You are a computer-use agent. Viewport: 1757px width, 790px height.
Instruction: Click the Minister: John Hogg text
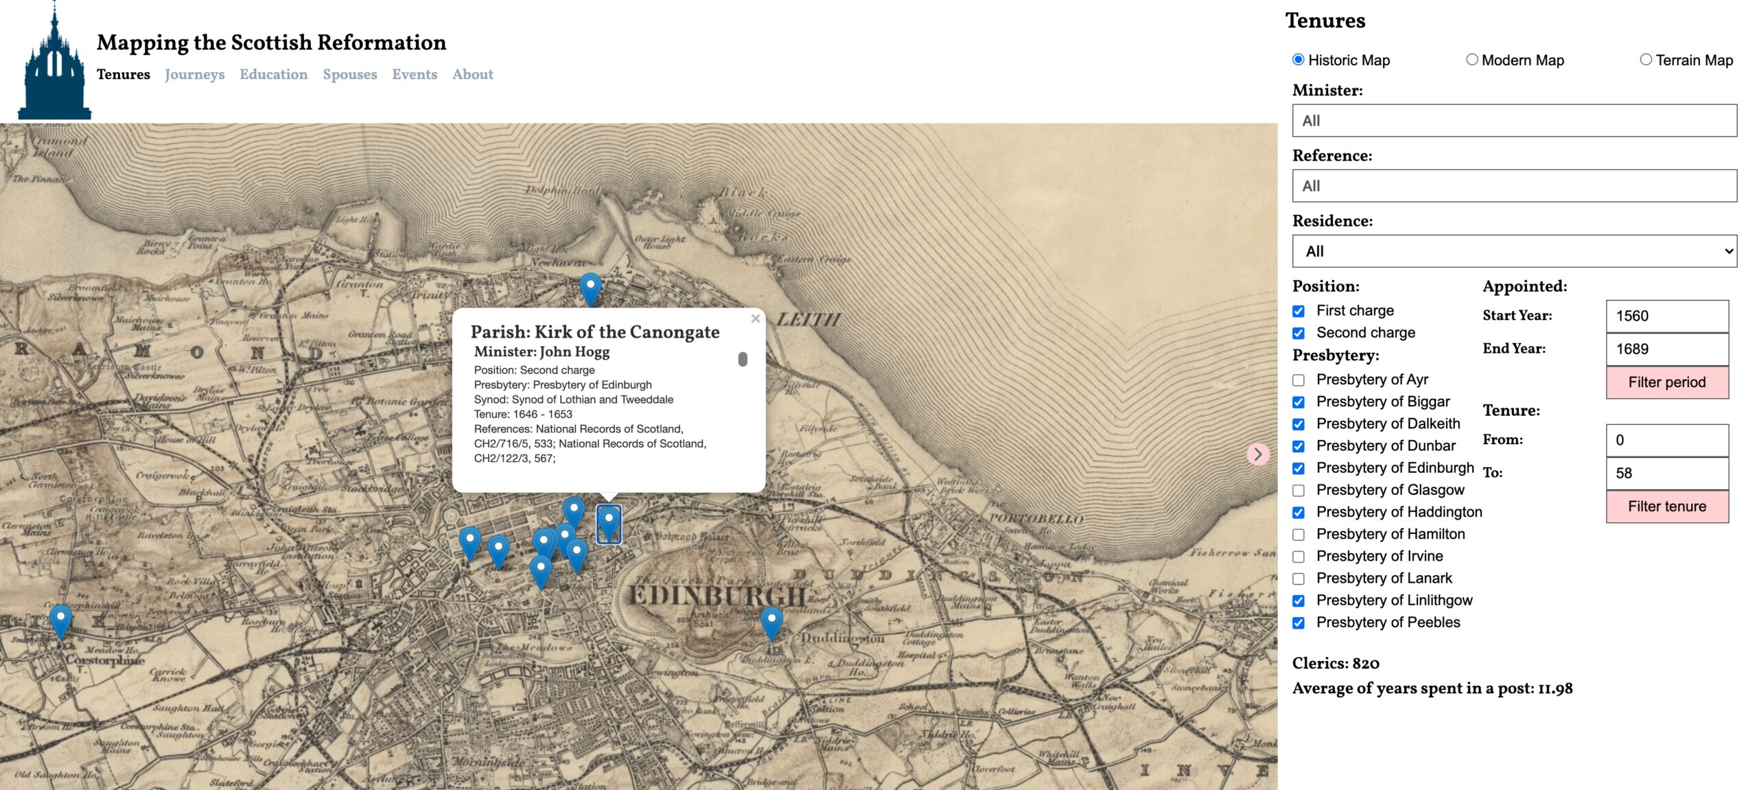[x=542, y=352]
